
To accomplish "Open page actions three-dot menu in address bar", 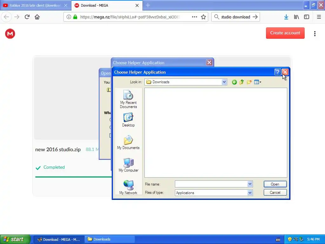I will (x=195, y=17).
